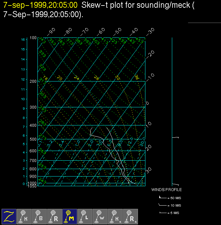
Task: Select the last R balloon icon with subscript
Action: click(x=130, y=216)
